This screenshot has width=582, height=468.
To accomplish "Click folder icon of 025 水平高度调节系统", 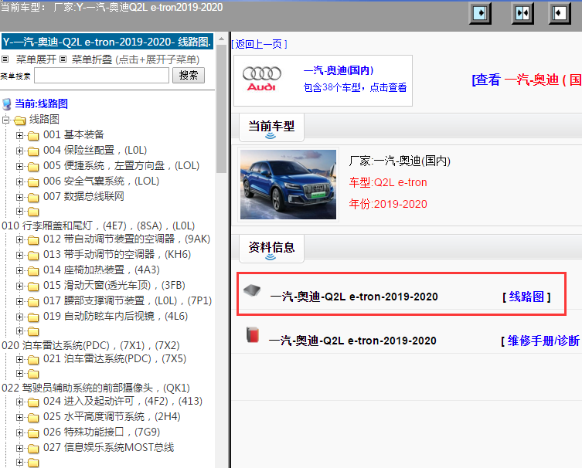I will click(33, 418).
